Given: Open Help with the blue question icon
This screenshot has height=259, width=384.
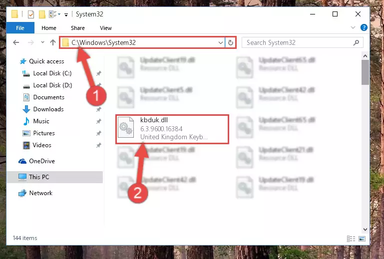Looking at the screenshot, I should (364, 27).
